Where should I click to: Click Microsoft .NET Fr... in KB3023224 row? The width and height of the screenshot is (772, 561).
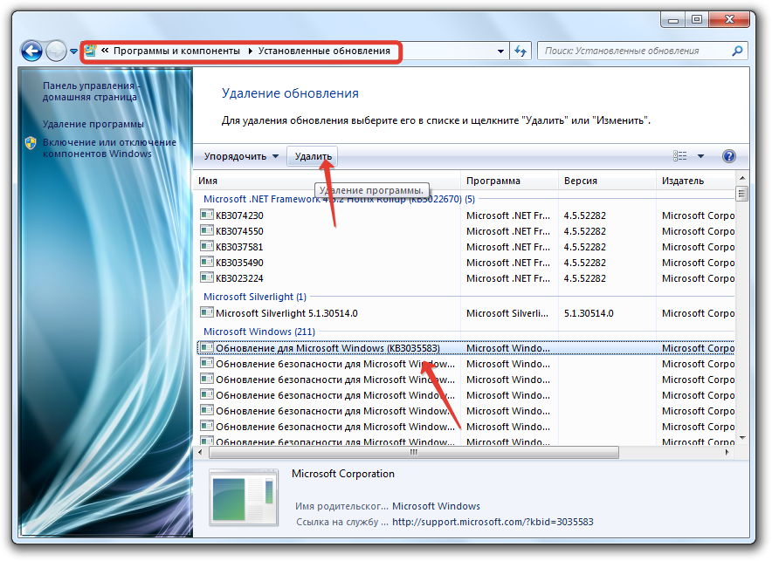tap(508, 279)
